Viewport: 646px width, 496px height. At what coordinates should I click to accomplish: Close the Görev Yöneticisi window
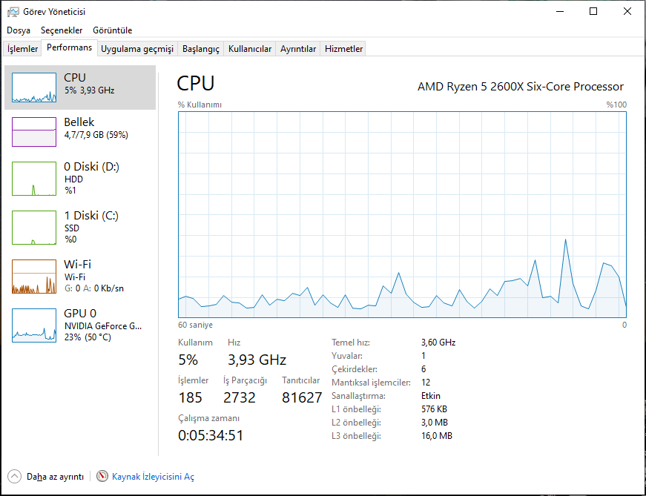coord(627,12)
